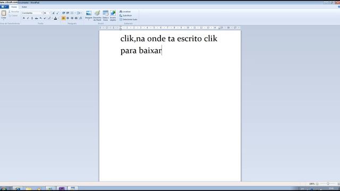Toggle strikethrough formatting
The height and width of the screenshot is (191, 340).
tap(37, 18)
